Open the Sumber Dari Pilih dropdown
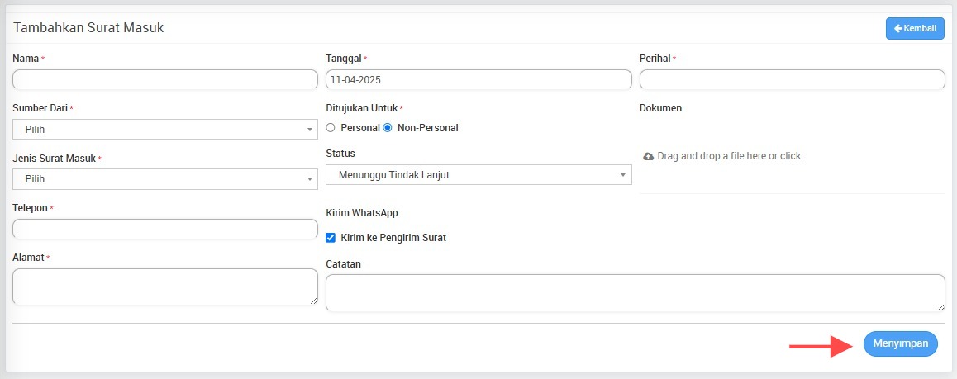The height and width of the screenshot is (379, 957). click(x=164, y=129)
